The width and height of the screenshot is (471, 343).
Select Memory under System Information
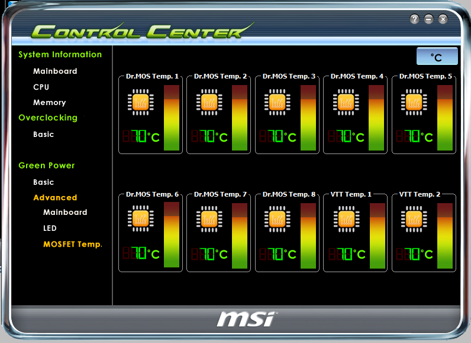tap(50, 103)
